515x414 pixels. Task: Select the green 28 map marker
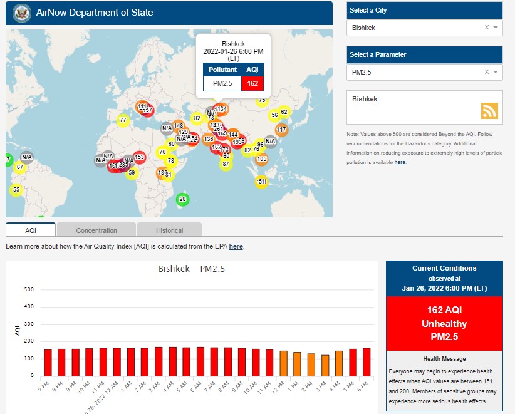(182, 200)
